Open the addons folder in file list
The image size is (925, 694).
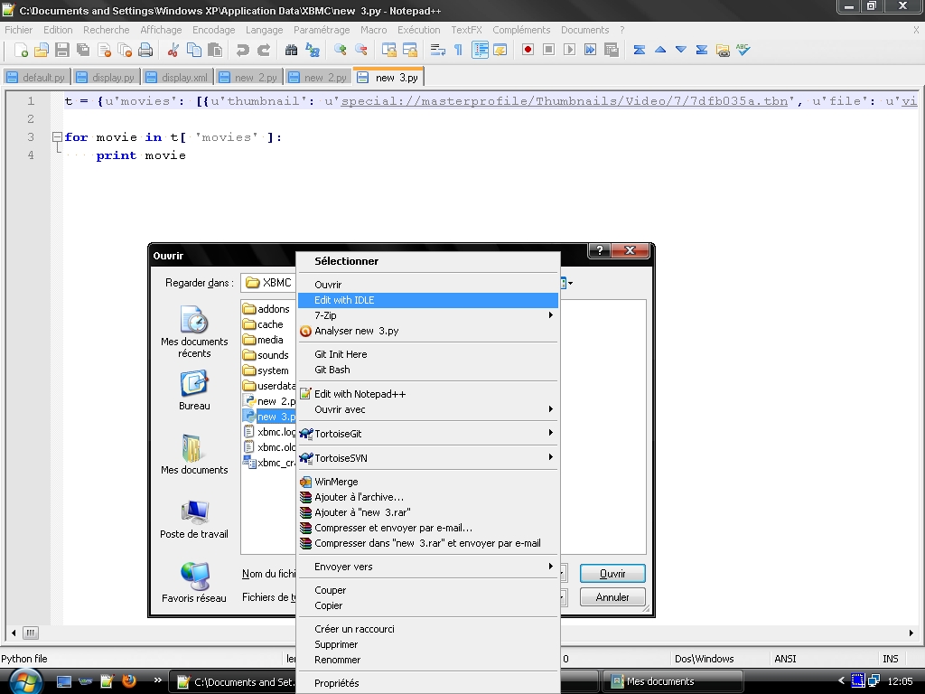[x=266, y=309]
